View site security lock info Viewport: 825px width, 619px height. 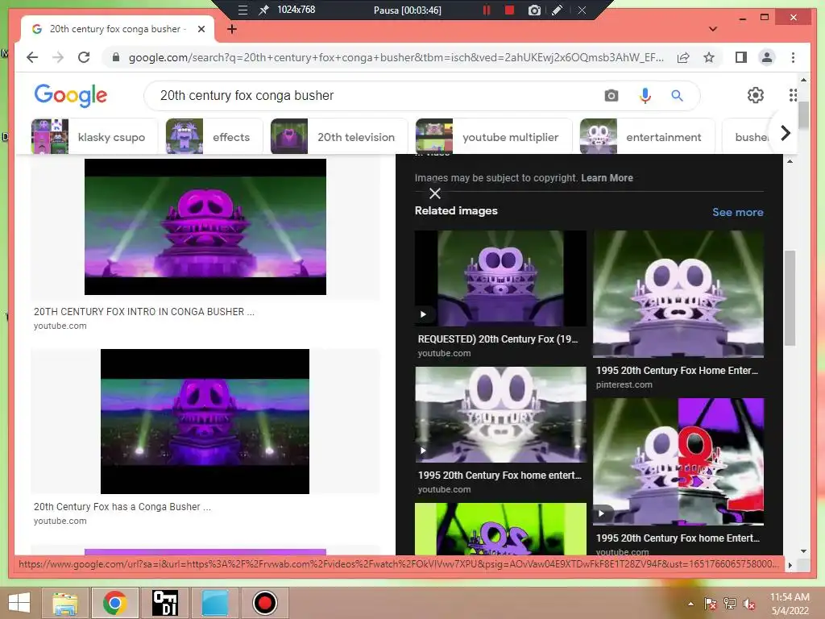(x=116, y=57)
